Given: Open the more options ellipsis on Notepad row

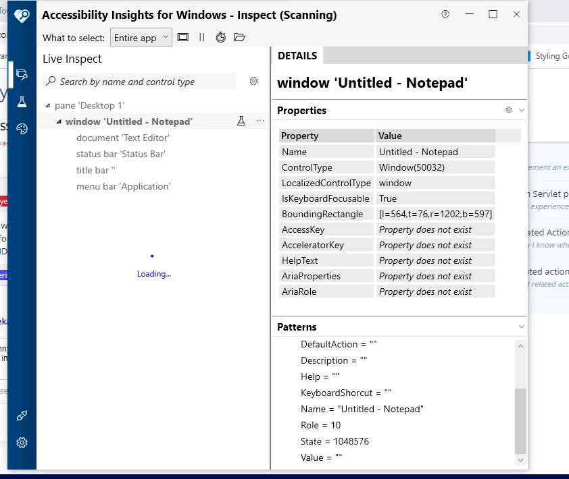Looking at the screenshot, I should (260, 121).
